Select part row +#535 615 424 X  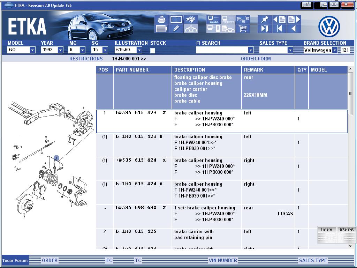222,169
